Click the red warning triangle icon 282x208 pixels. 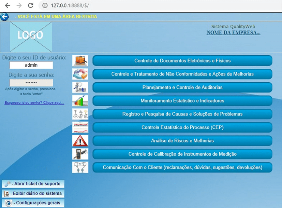tap(80, 141)
